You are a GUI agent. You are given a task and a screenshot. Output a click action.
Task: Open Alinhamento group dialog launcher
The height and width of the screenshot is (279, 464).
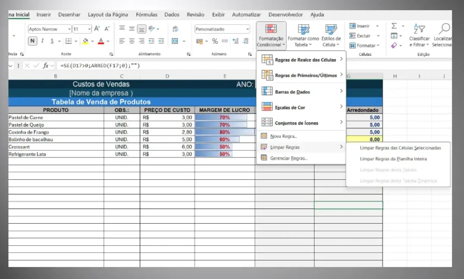point(189,54)
